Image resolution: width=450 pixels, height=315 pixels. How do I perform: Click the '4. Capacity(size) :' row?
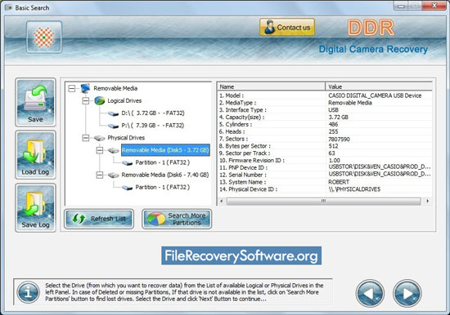(x=325, y=118)
